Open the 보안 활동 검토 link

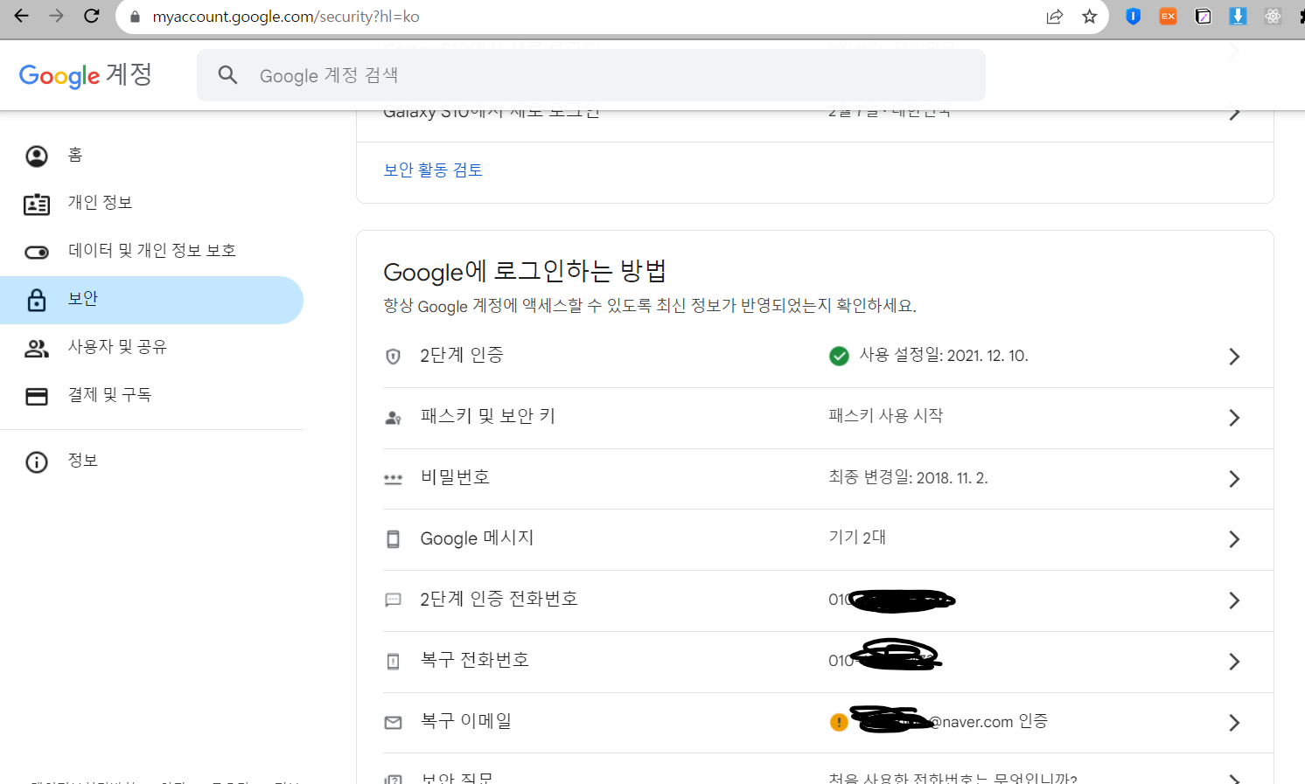[433, 170]
